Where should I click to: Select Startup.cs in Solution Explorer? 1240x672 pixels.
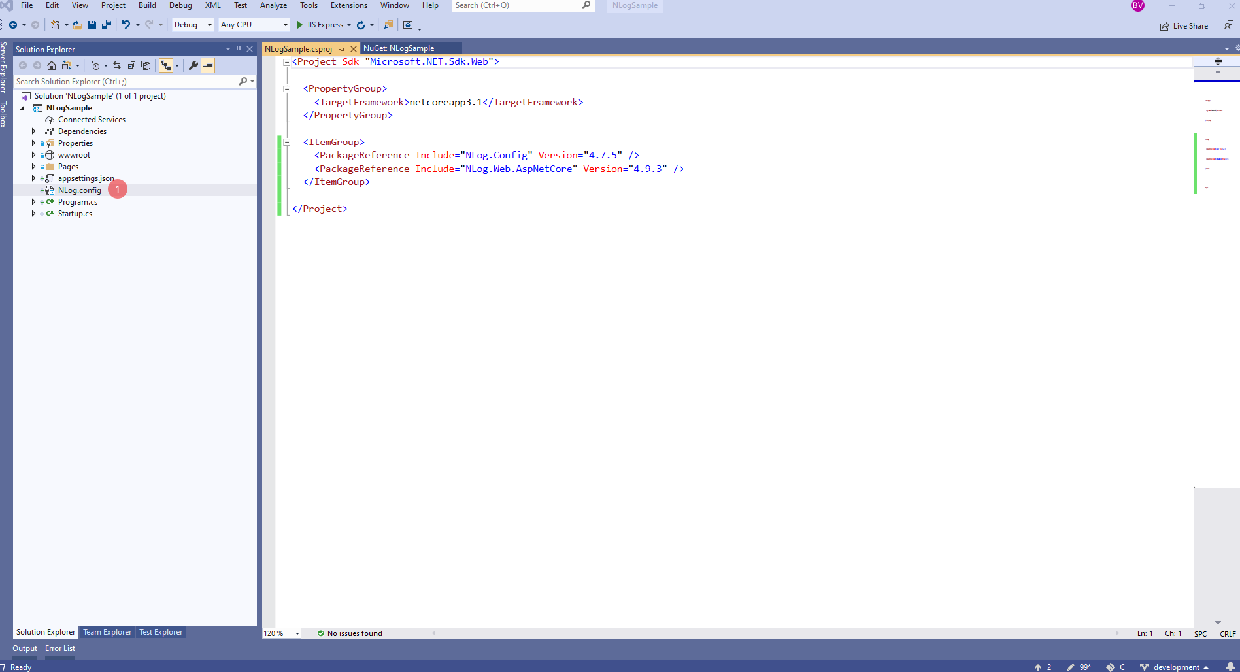coord(75,214)
